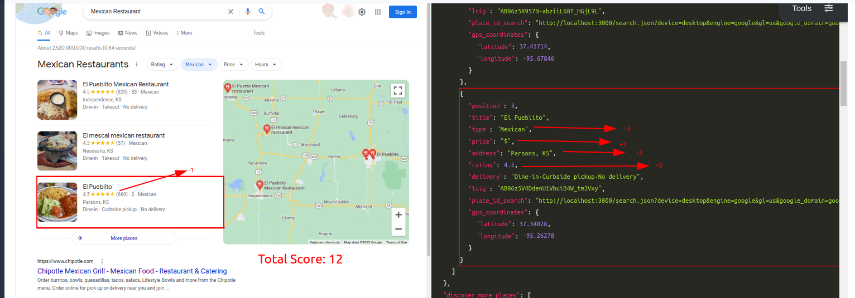Select the JSON line "position": 3

(494, 105)
